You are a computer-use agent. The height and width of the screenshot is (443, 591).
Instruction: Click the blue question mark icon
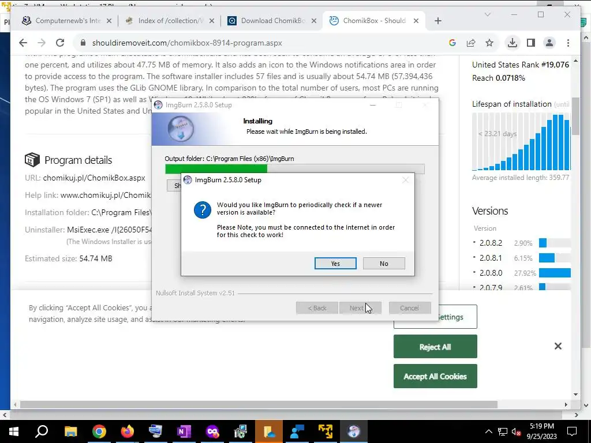pyautogui.click(x=203, y=210)
